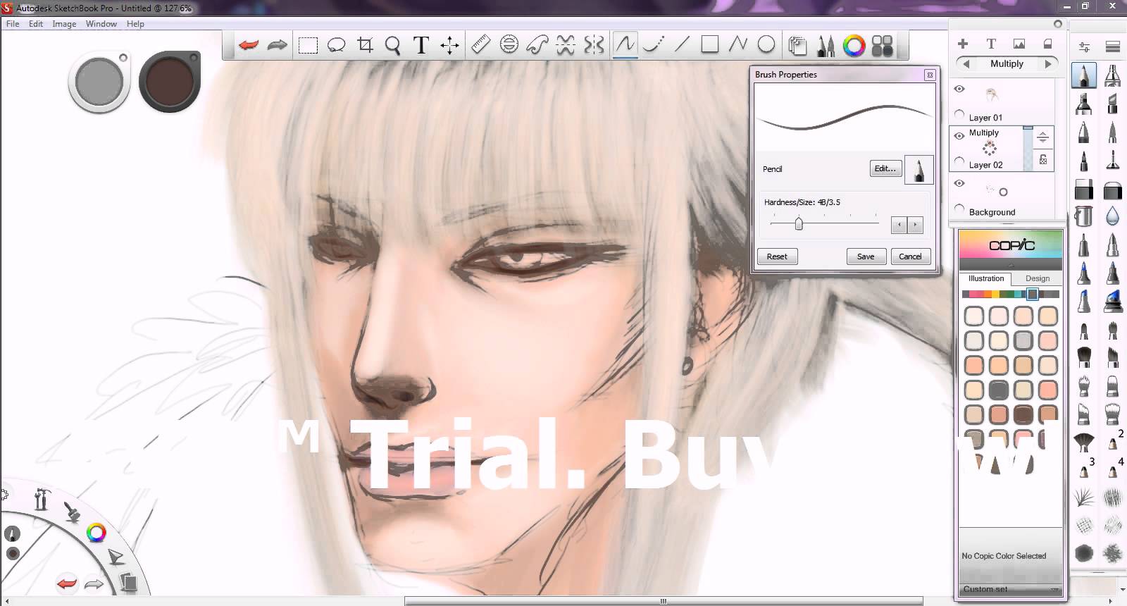Pick the dark gray Copic swatch

(x=999, y=390)
